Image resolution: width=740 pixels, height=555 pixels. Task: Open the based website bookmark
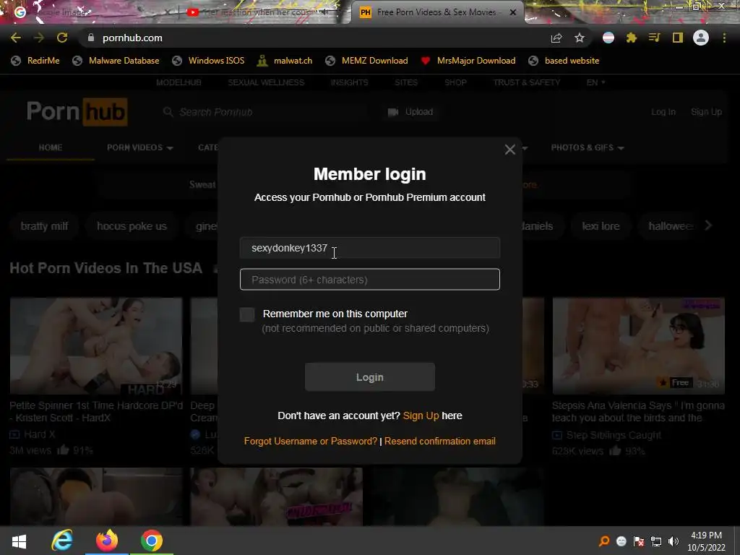[x=564, y=61]
